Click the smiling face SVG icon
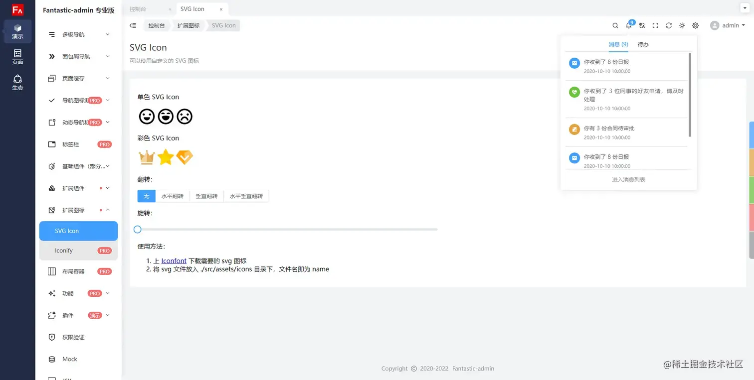The image size is (754, 380). [x=147, y=117]
